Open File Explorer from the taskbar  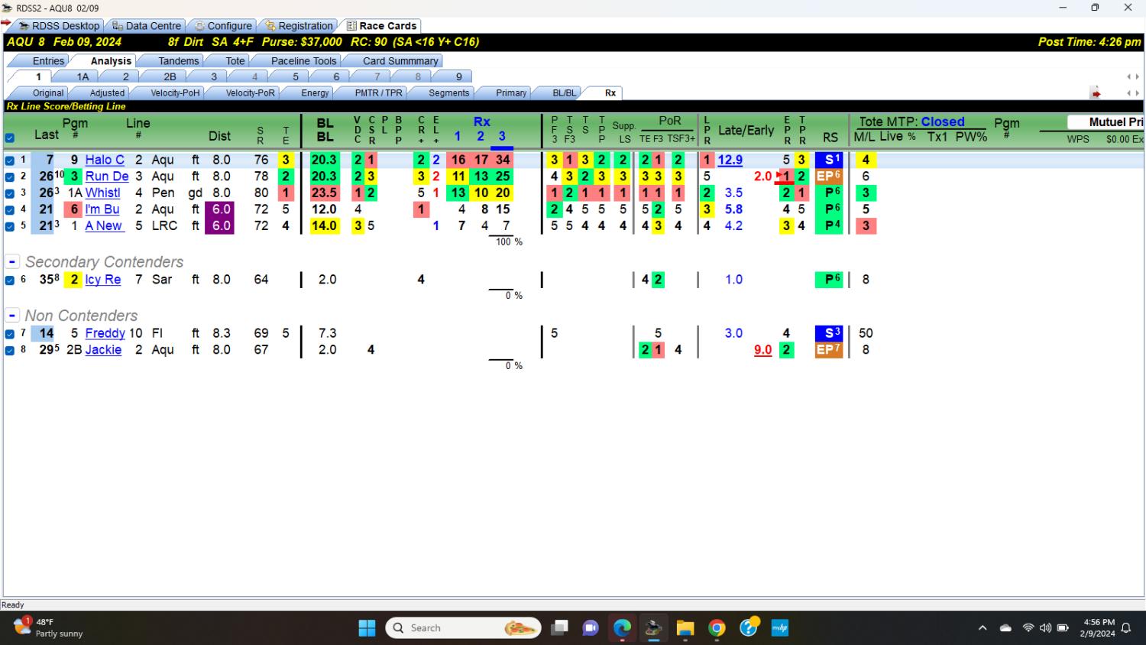click(685, 628)
